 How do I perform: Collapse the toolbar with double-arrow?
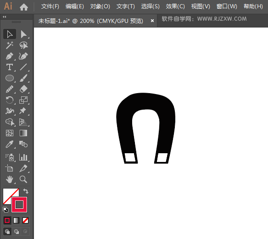(x=5, y=17)
